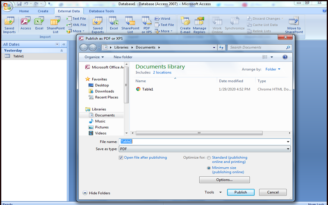Viewport: 328px width, 205px height.
Task: Export to Word
Action: tap(162, 18)
